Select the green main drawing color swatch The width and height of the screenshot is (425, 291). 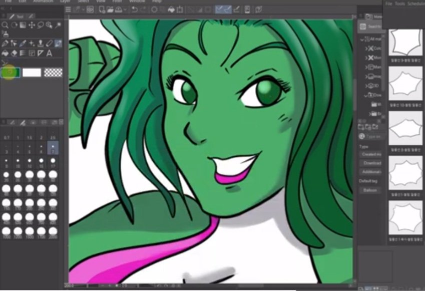point(11,73)
